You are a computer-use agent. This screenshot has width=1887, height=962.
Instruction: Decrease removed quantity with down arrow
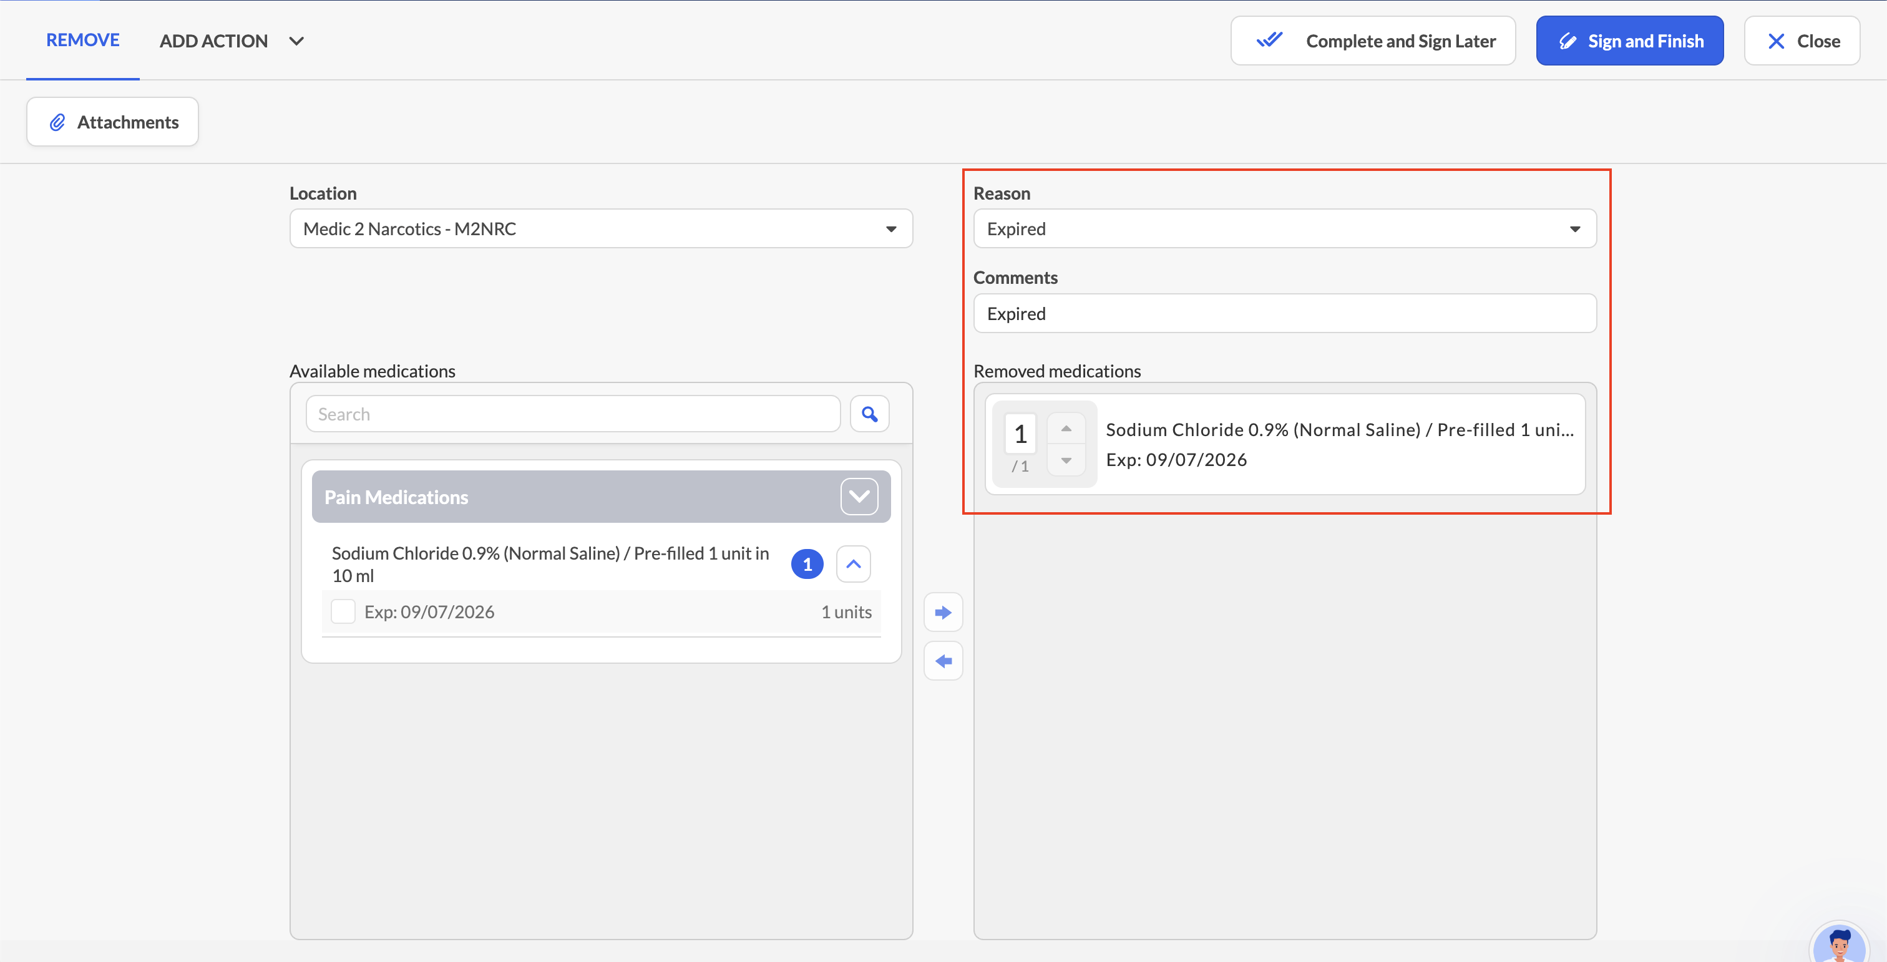[x=1066, y=460]
